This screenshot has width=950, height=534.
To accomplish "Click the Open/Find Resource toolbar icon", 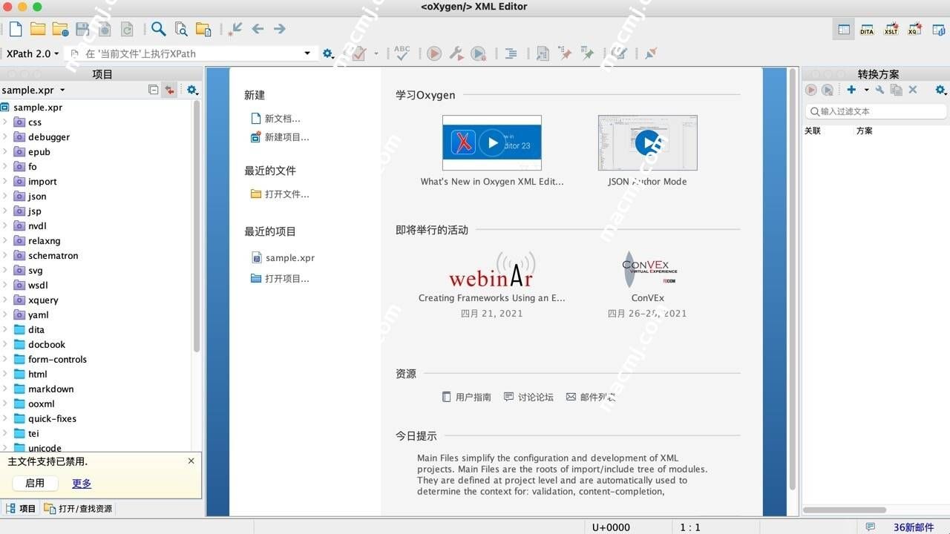I will tap(203, 29).
